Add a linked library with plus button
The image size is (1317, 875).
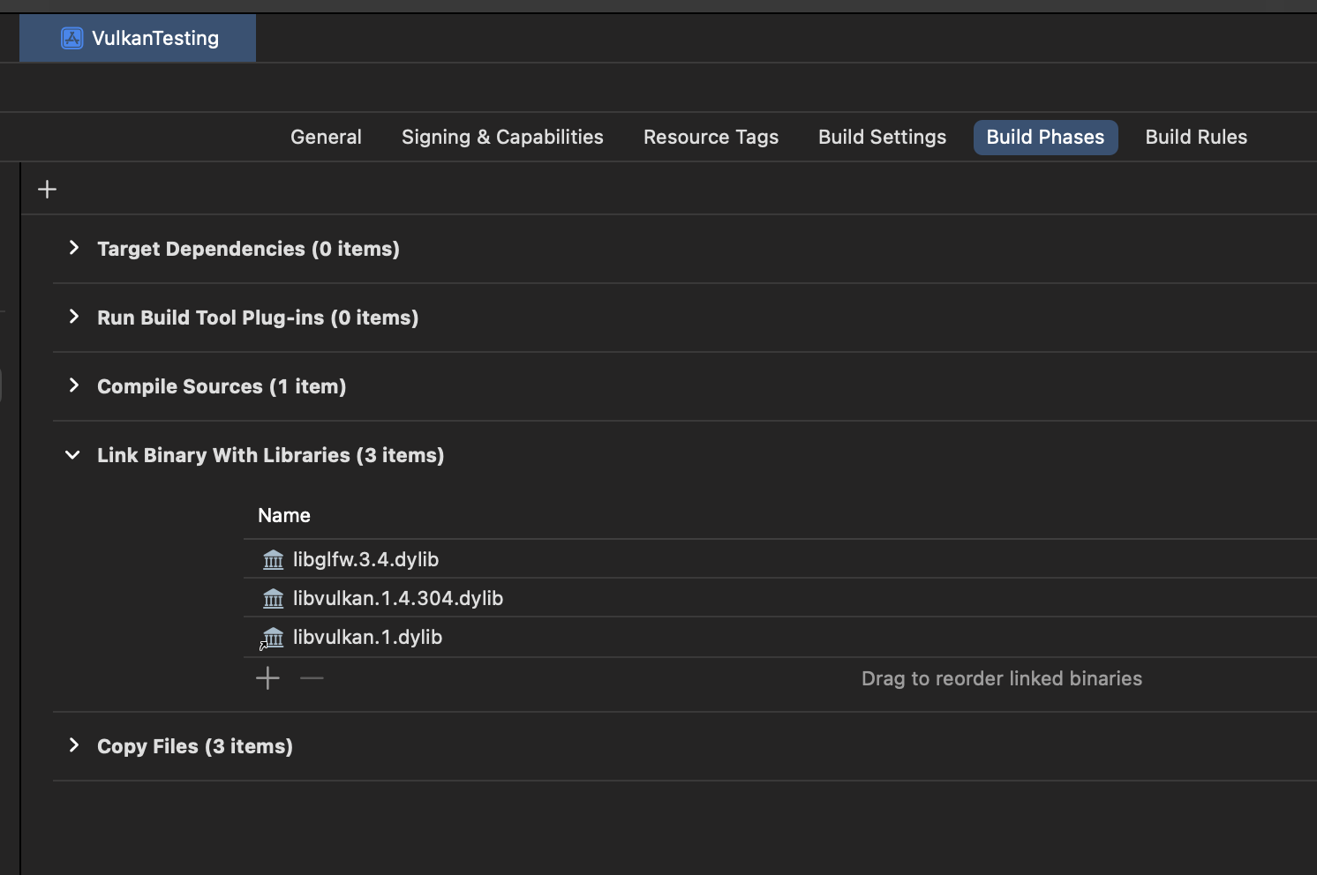pyautogui.click(x=267, y=678)
